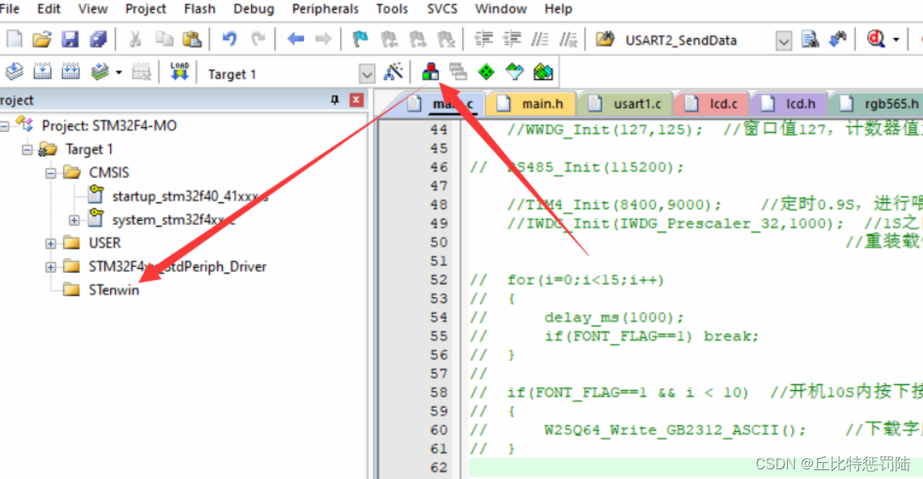
Task: Open the Peripherals menu
Action: click(325, 9)
